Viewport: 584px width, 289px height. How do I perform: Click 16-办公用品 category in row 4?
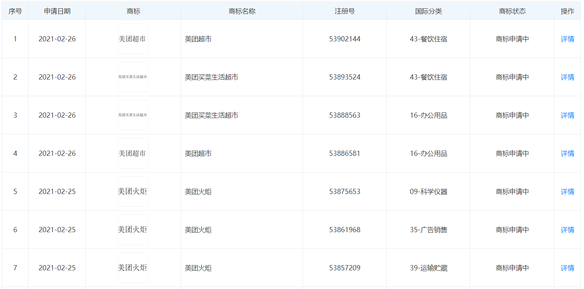pos(428,153)
